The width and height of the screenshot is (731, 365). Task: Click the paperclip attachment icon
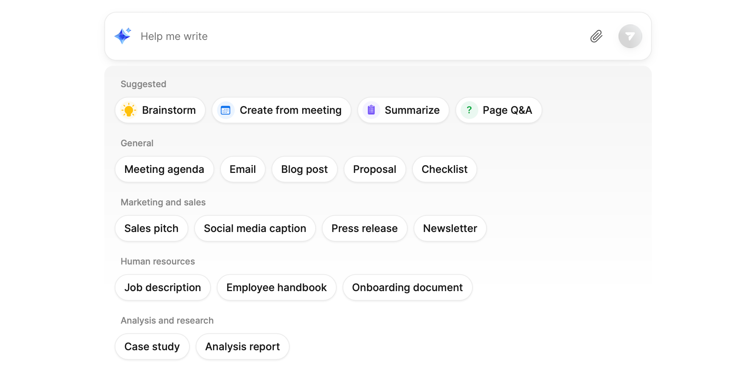tap(596, 36)
